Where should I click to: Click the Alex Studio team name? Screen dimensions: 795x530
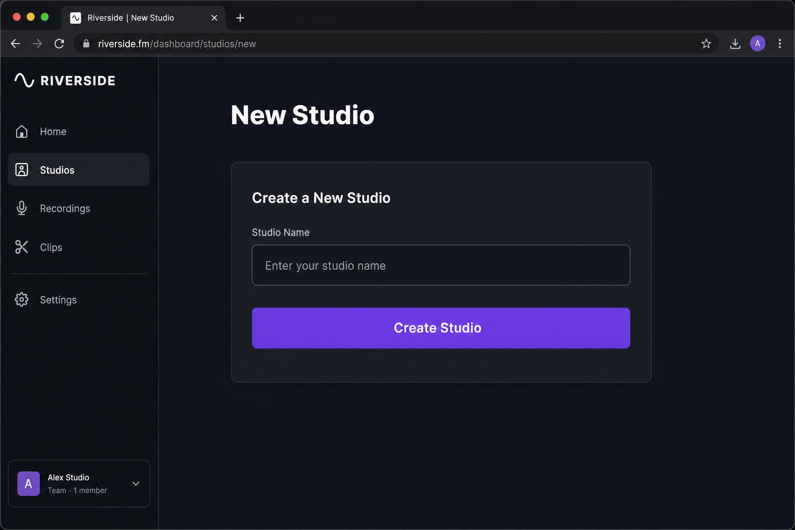click(x=68, y=477)
